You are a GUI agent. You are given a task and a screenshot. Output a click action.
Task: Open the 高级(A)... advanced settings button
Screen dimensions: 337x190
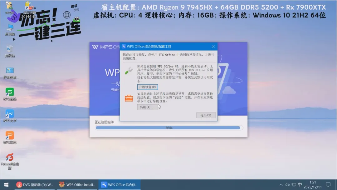147,107
